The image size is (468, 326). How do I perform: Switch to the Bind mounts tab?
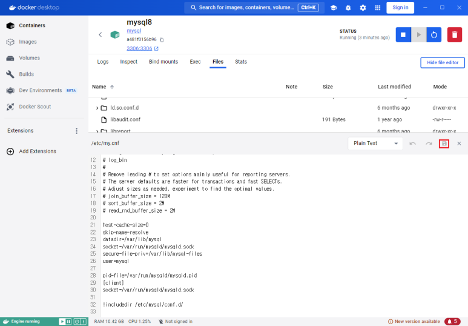(x=163, y=62)
